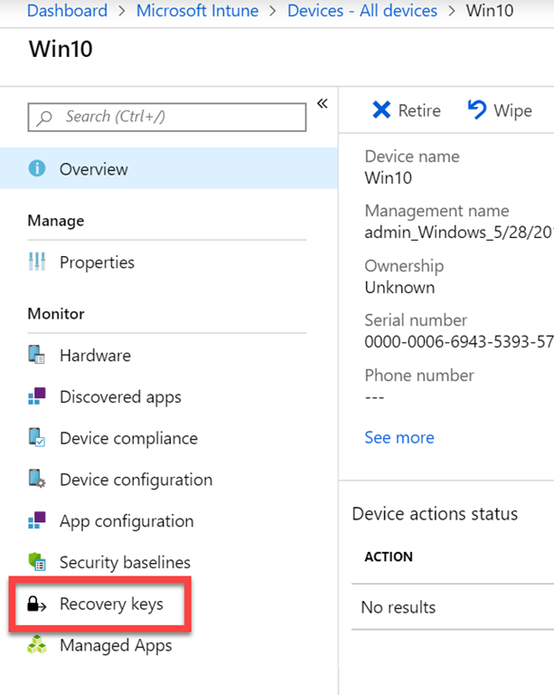The width and height of the screenshot is (554, 695).
Task: Return to Devices - All devices breadcrumb
Action: [362, 11]
